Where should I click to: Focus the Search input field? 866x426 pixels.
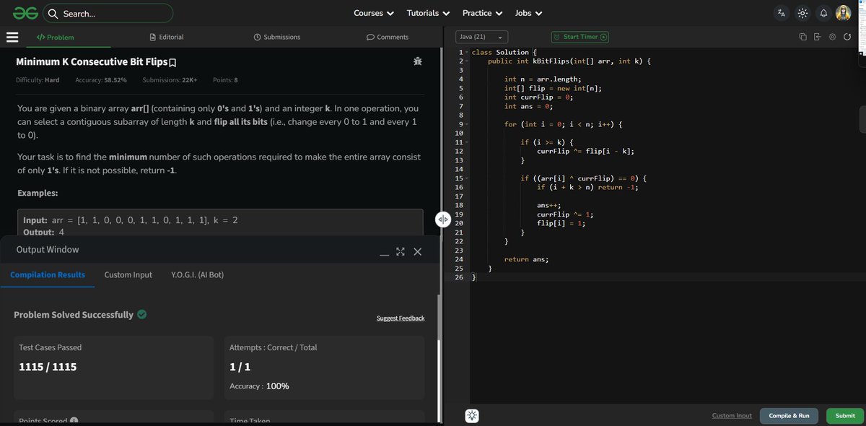click(x=108, y=13)
